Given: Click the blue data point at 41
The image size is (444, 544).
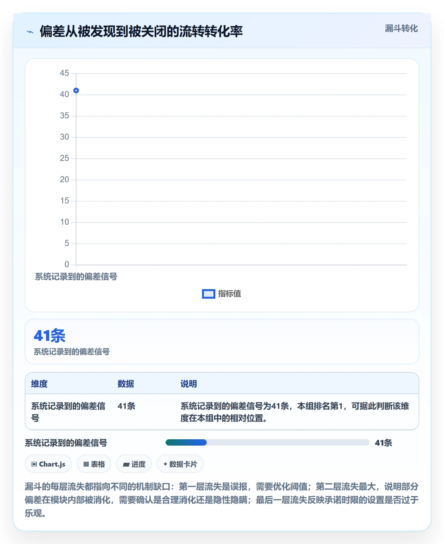Looking at the screenshot, I should (x=76, y=90).
